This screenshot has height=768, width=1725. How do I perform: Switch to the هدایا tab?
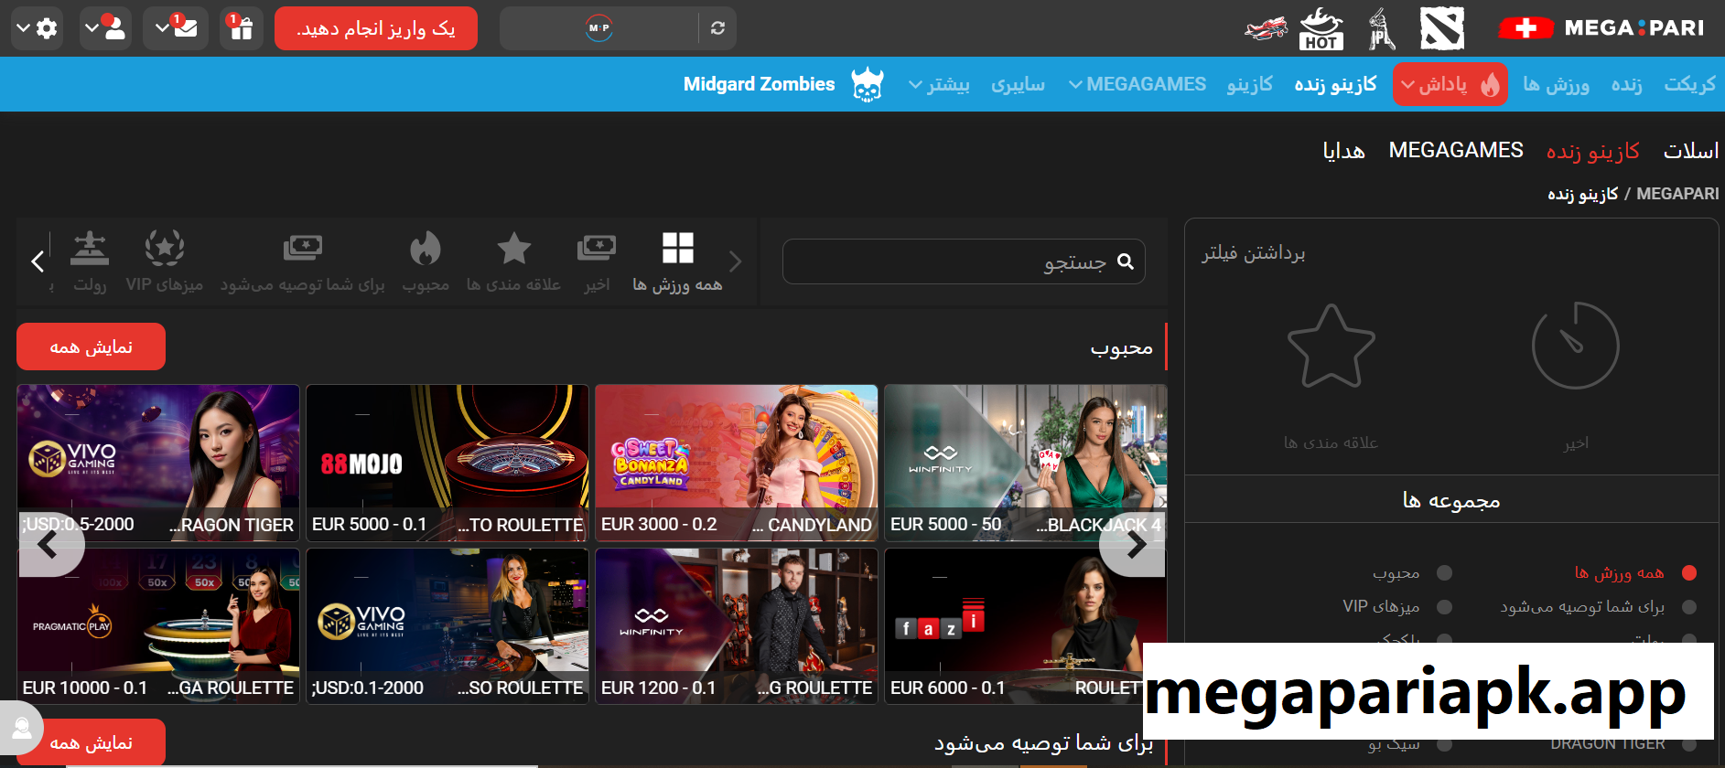point(1343,151)
